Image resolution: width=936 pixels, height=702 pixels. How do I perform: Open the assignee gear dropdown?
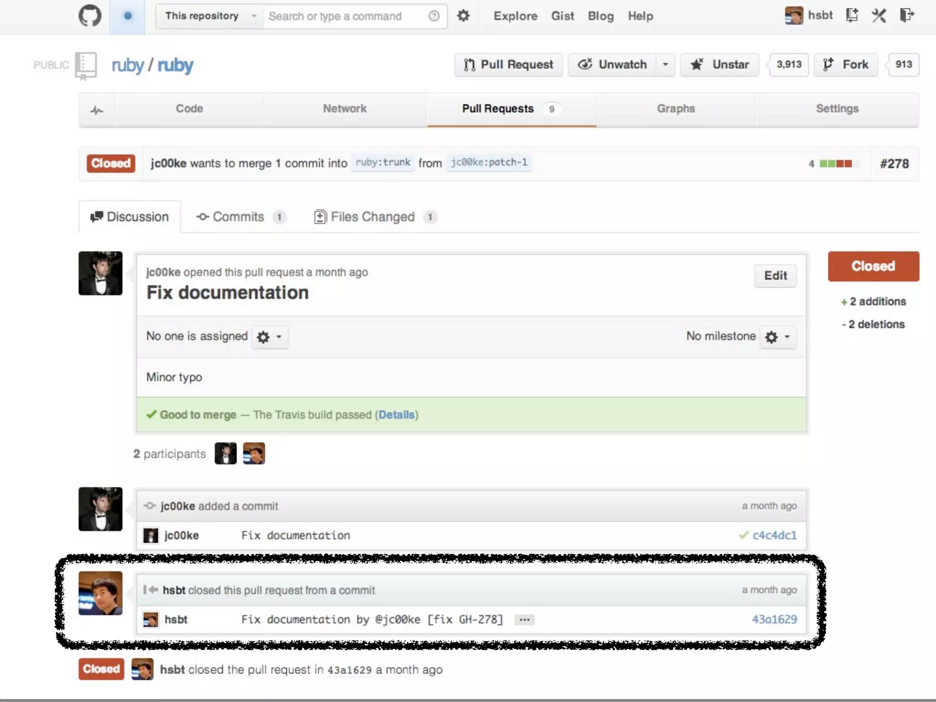[270, 337]
